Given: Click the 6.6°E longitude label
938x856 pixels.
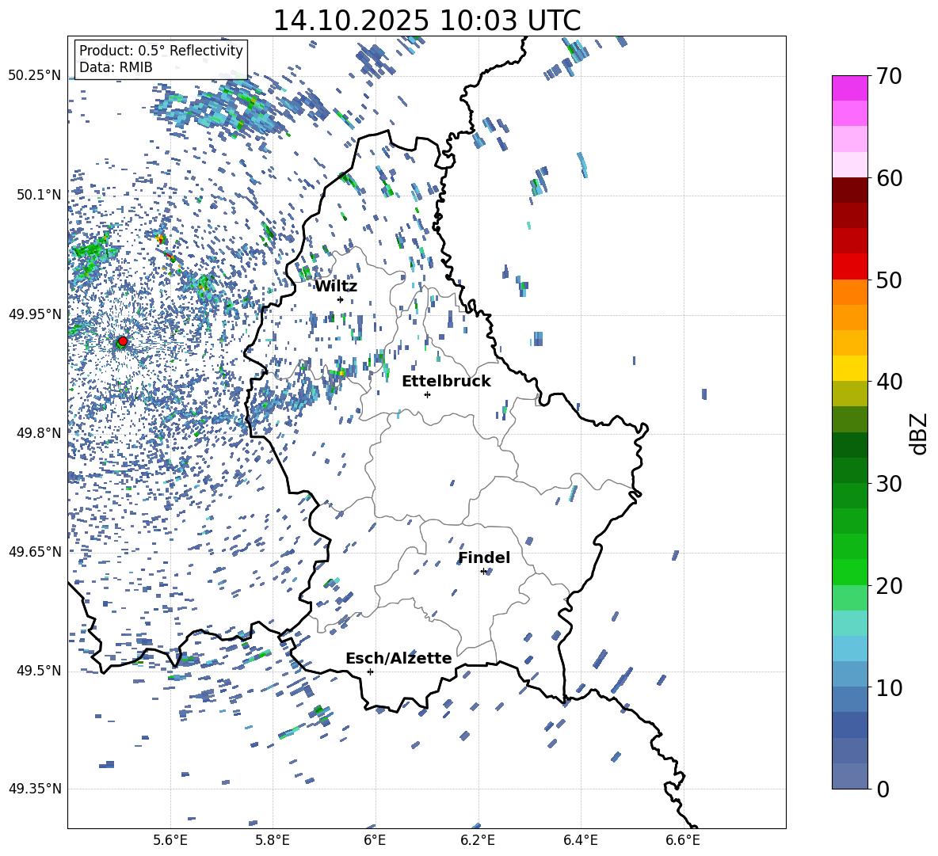Looking at the screenshot, I should pyautogui.click(x=683, y=840).
